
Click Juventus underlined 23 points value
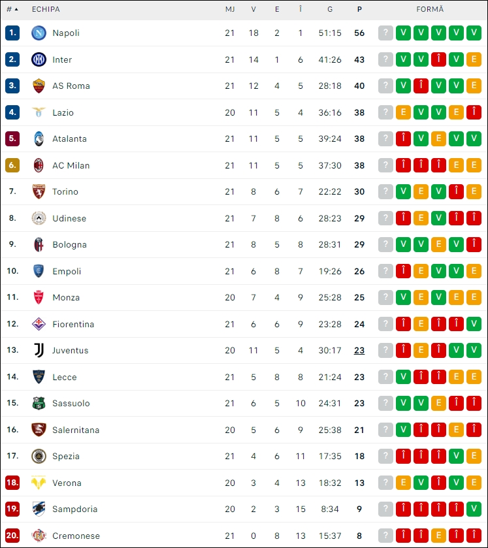click(359, 350)
